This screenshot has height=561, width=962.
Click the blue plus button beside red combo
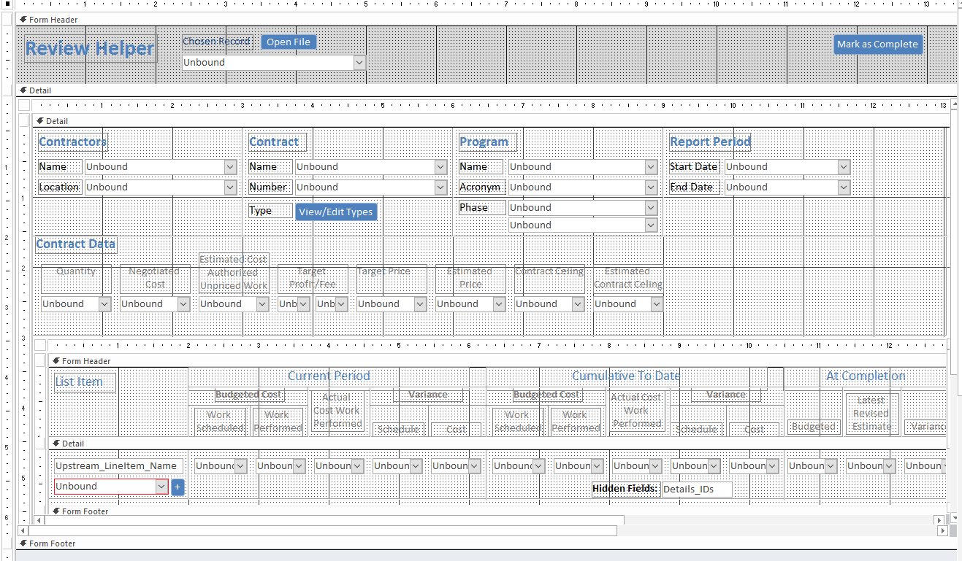177,487
